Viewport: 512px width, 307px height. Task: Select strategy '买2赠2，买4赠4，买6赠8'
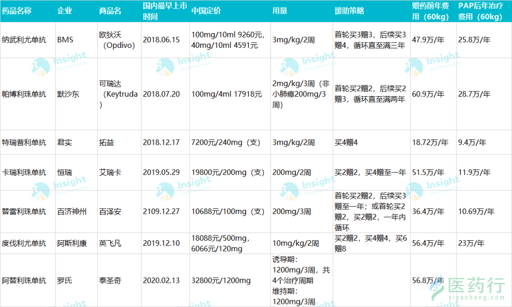click(x=371, y=244)
